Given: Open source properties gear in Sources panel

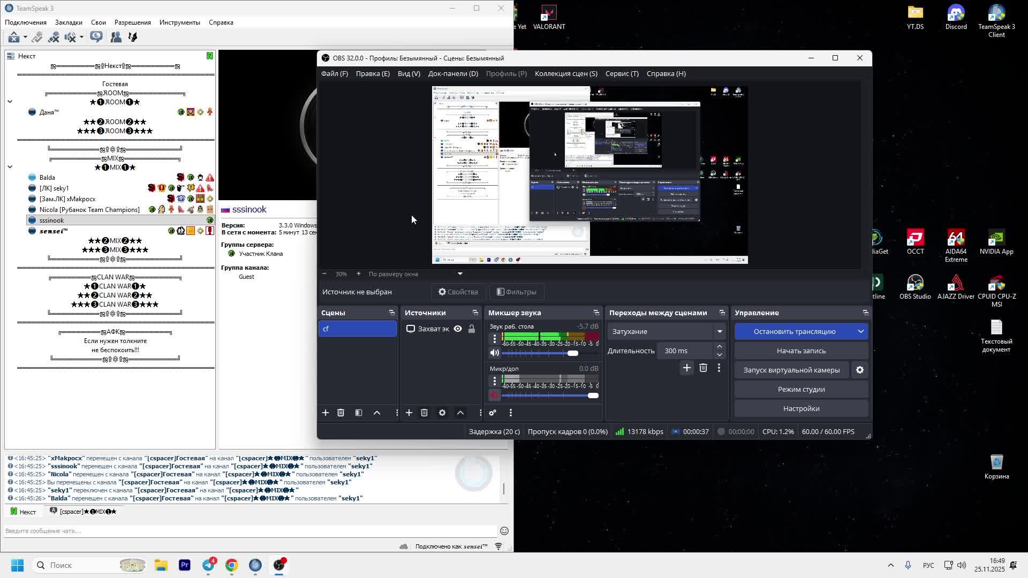Looking at the screenshot, I should (x=442, y=413).
